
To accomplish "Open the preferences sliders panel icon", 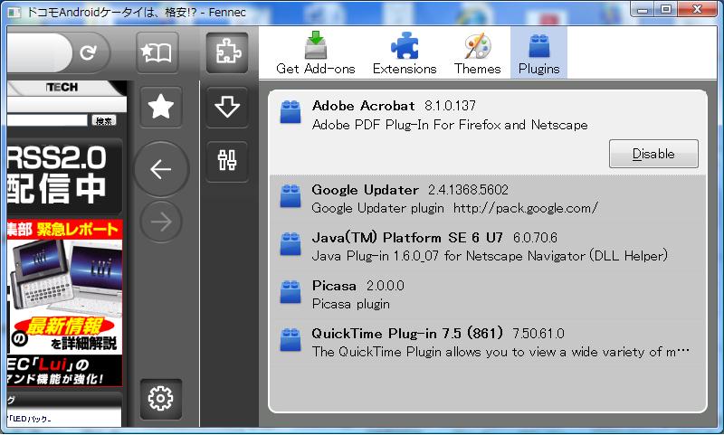I will click(x=227, y=161).
